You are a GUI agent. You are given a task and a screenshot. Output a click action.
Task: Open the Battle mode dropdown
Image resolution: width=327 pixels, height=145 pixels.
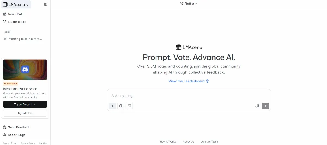(x=189, y=4)
